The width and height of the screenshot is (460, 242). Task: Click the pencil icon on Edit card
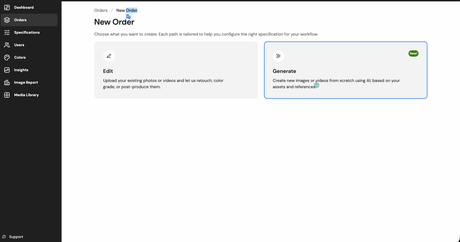(109, 56)
